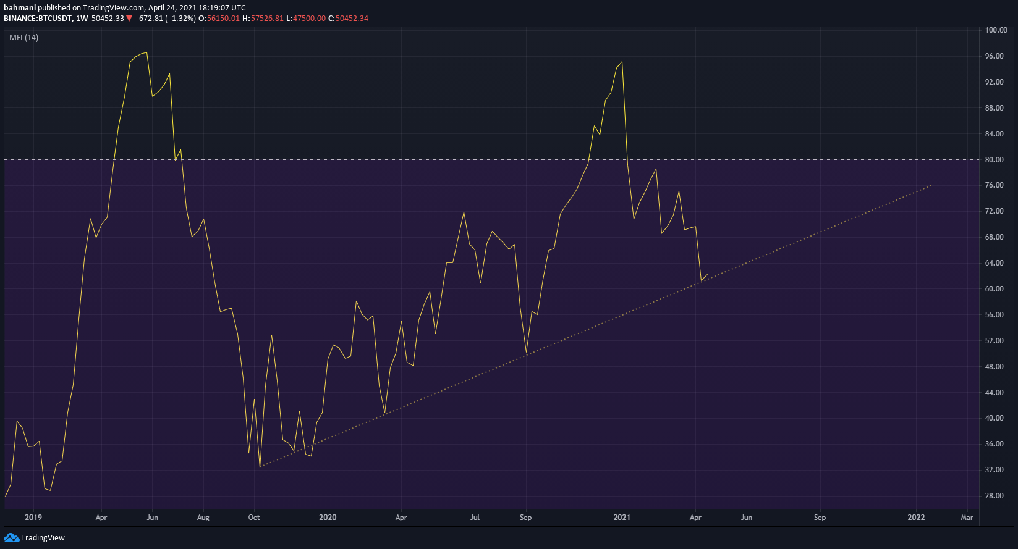Click the 52.00 scale label

point(995,341)
